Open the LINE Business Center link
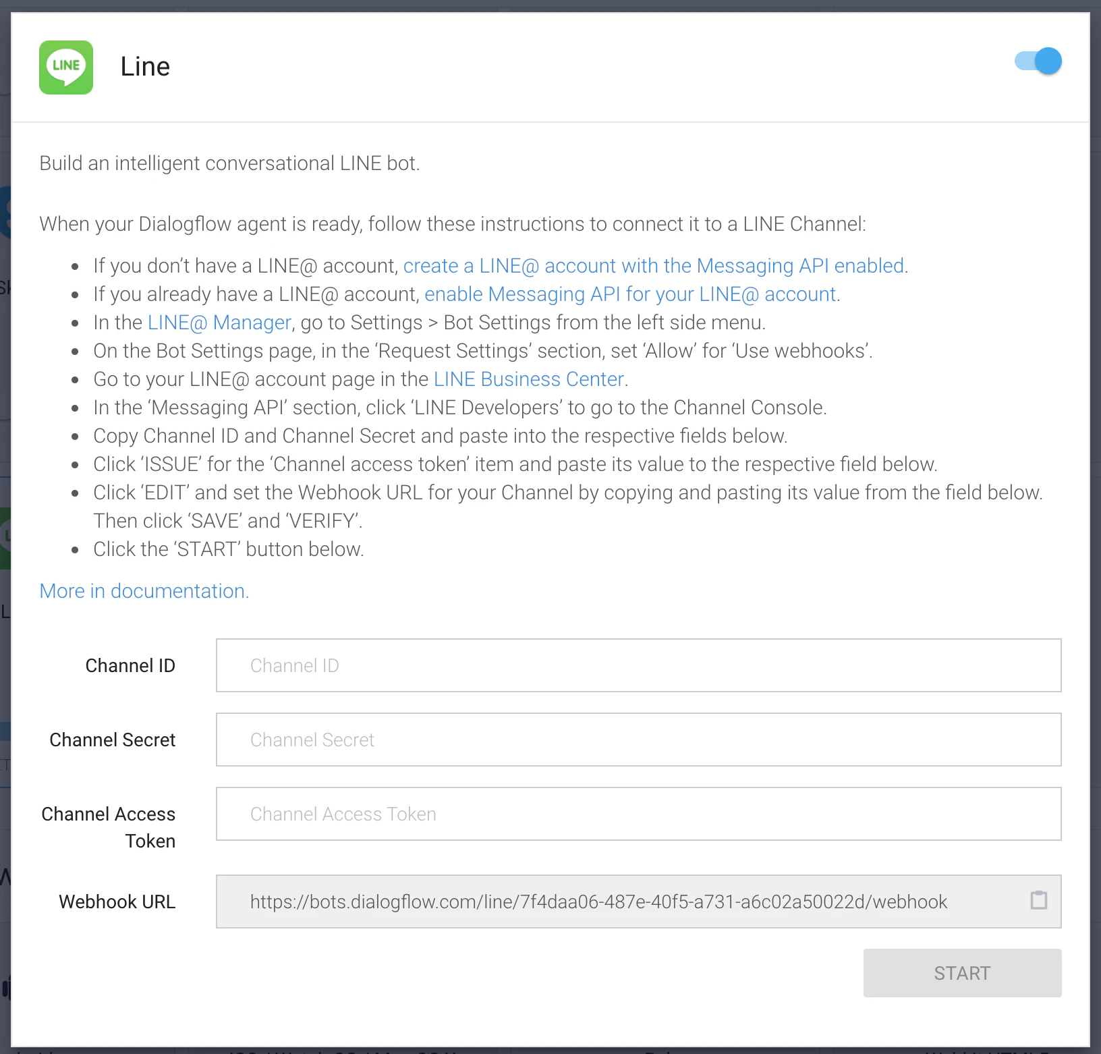Screen dimensions: 1101x1054 click(528, 379)
